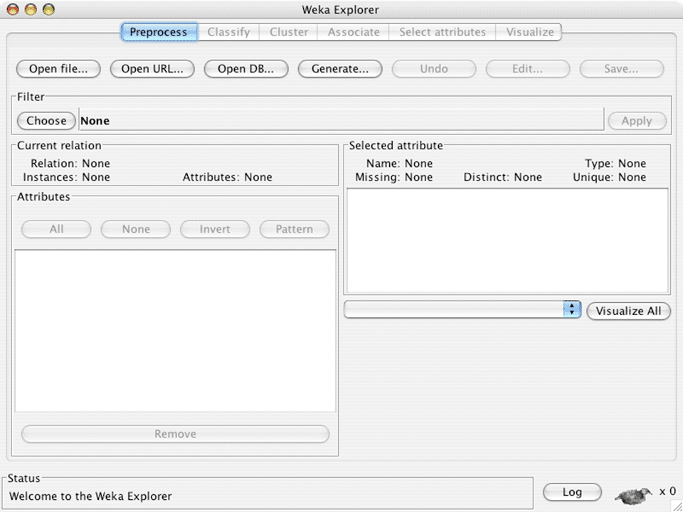Image resolution: width=683 pixels, height=512 pixels.
Task: Click the macOS green zoom window button
Action: [48, 10]
